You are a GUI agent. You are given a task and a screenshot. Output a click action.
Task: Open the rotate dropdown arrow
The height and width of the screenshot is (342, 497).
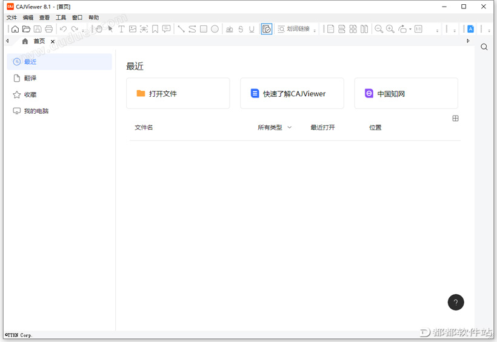pos(410,29)
